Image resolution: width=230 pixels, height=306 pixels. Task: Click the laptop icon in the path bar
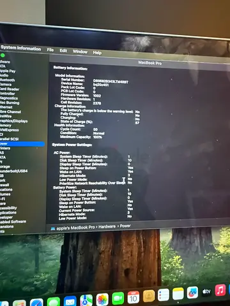click(x=53, y=229)
